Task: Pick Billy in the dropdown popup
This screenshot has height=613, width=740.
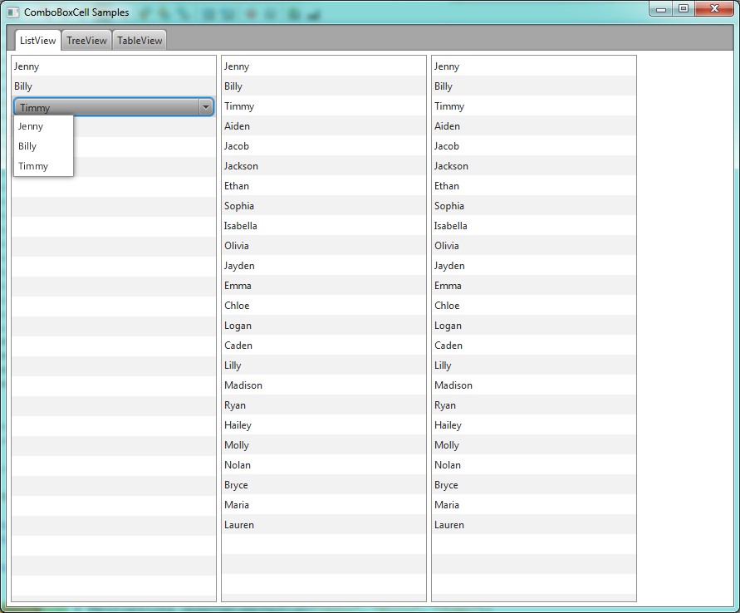Action: coord(27,146)
